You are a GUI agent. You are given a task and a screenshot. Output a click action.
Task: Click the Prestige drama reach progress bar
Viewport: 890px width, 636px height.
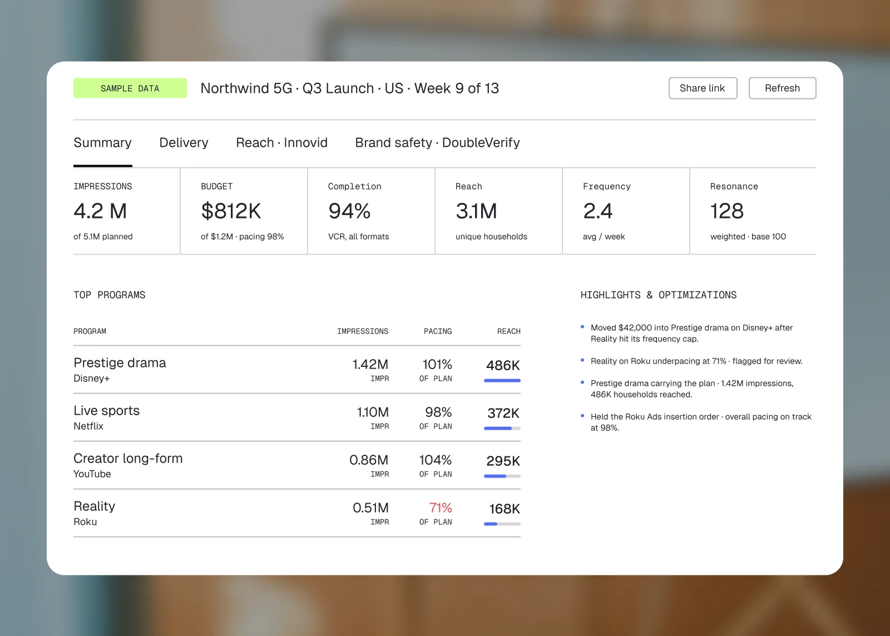point(502,381)
